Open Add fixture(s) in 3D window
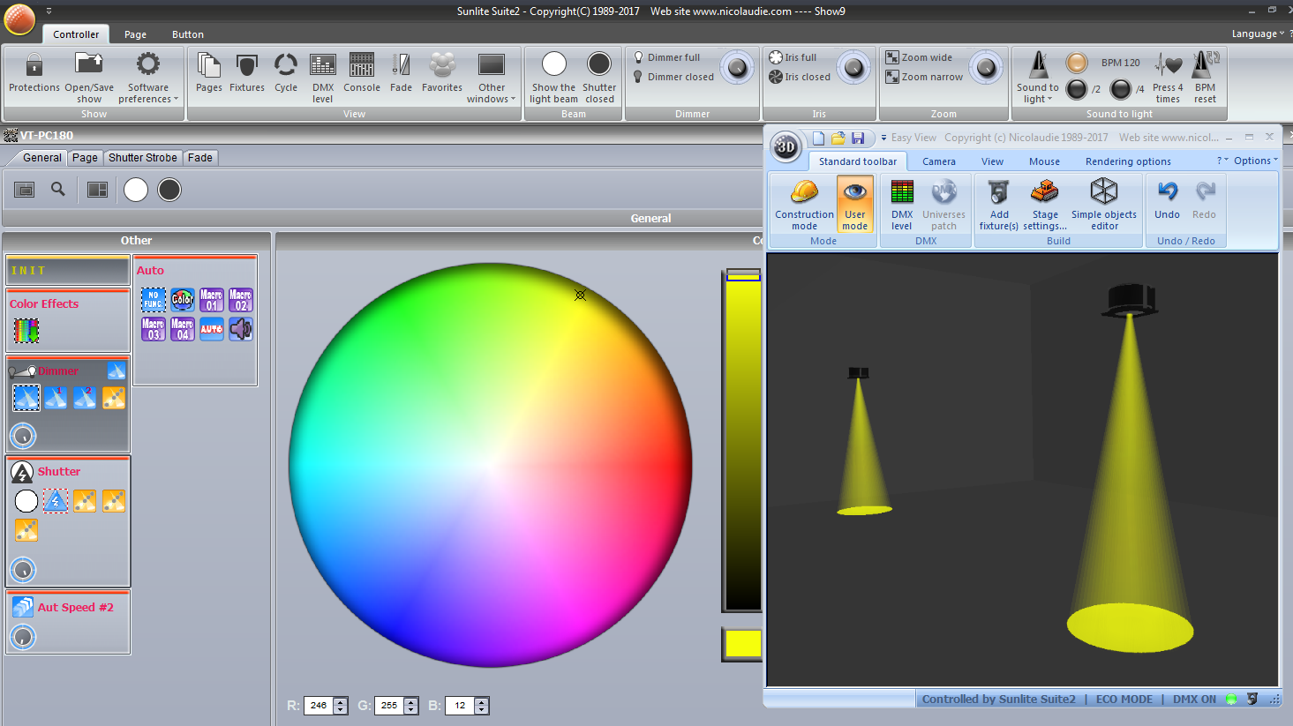 [x=999, y=204]
